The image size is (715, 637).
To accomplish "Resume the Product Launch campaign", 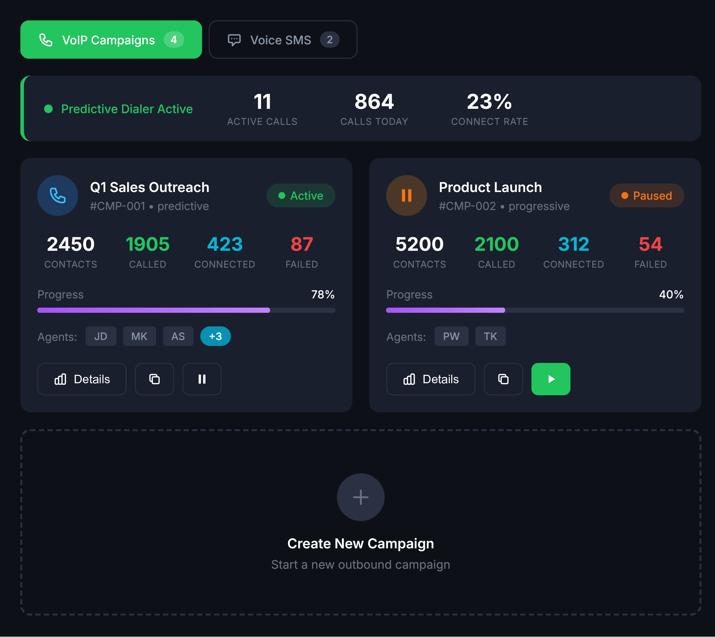I will [x=551, y=379].
